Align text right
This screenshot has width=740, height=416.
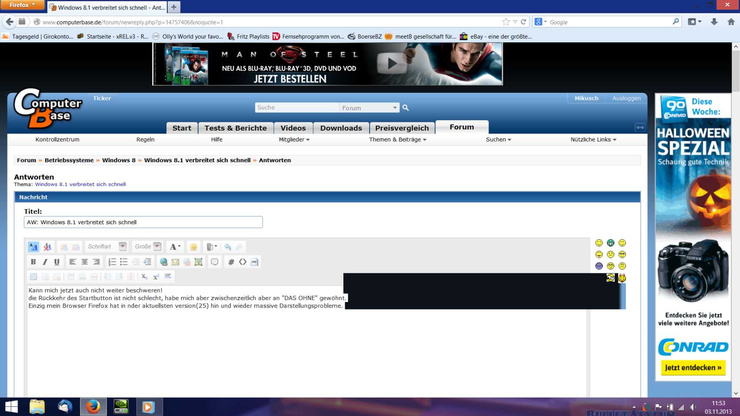click(96, 262)
